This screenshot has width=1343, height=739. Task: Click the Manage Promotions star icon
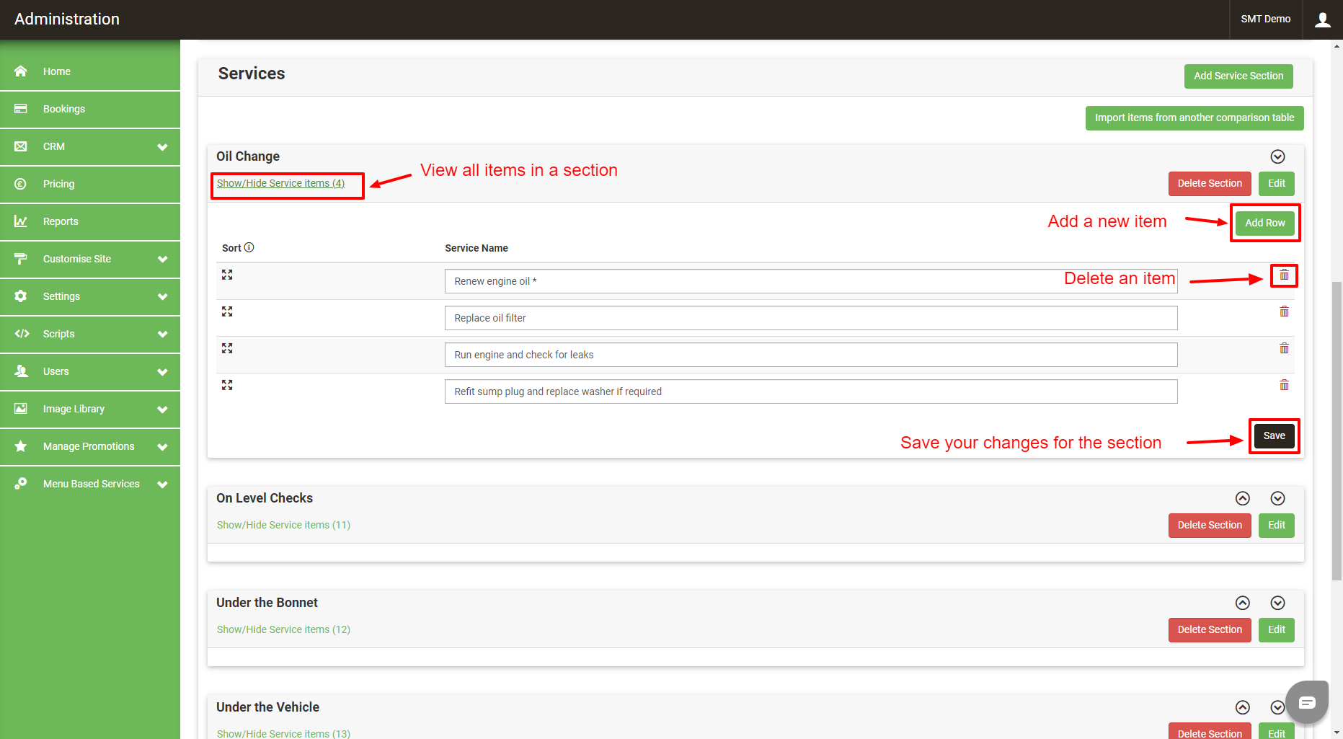(x=21, y=446)
